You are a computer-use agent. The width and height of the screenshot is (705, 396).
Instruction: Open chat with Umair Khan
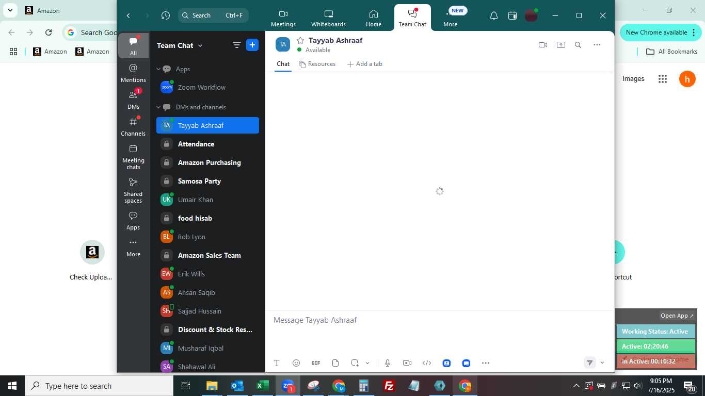[x=207, y=200]
